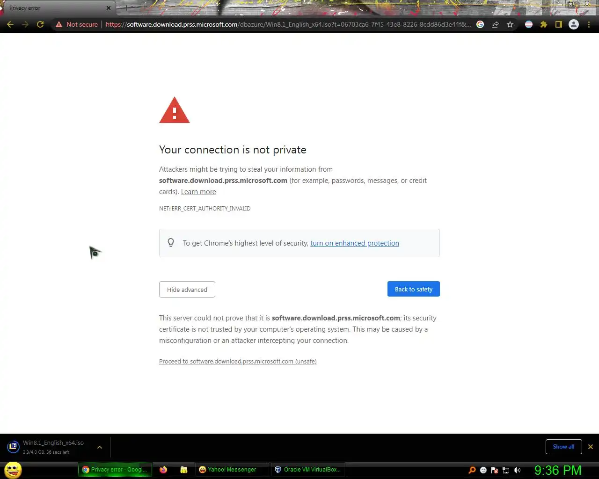The image size is (599, 479).
Task: Click the Back to safety button
Action: [414, 289]
